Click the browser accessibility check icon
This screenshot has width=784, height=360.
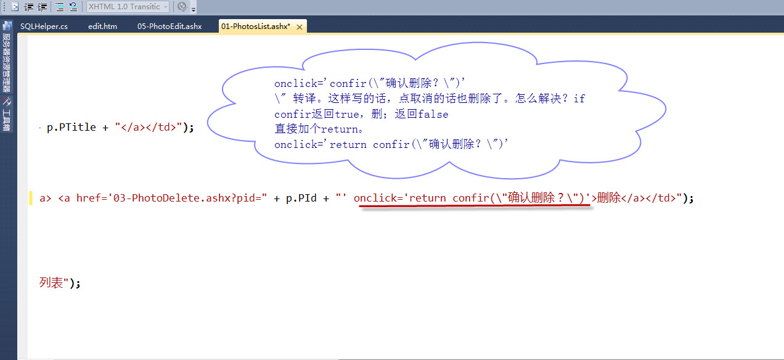click(182, 7)
